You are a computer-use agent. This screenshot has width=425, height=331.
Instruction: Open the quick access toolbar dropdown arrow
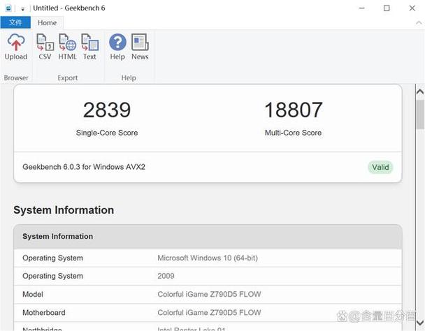[23, 9]
